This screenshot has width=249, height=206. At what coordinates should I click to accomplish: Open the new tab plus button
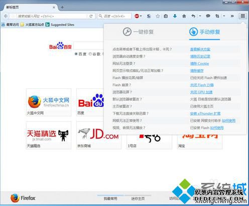tap(62, 8)
